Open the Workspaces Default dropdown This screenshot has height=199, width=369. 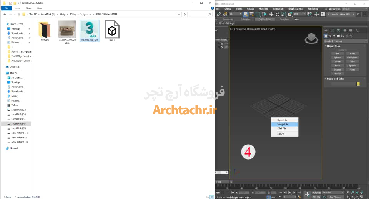(x=354, y=9)
